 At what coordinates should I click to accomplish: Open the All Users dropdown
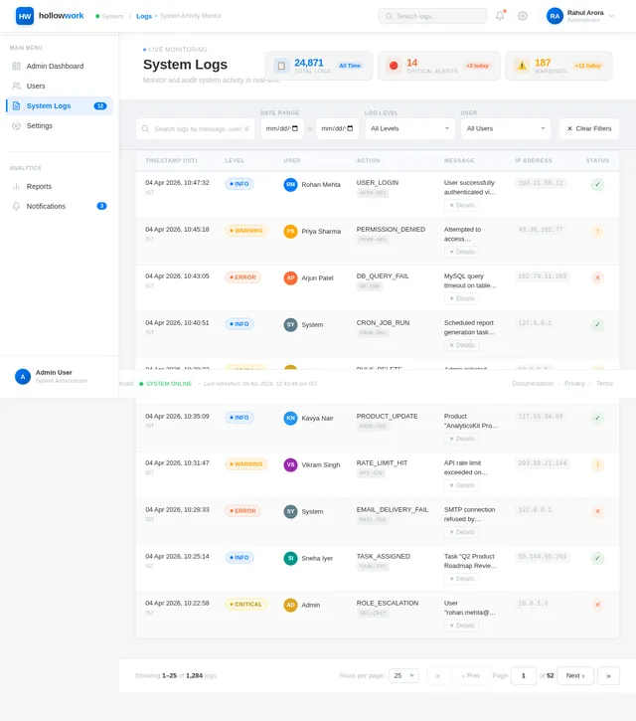(x=506, y=128)
